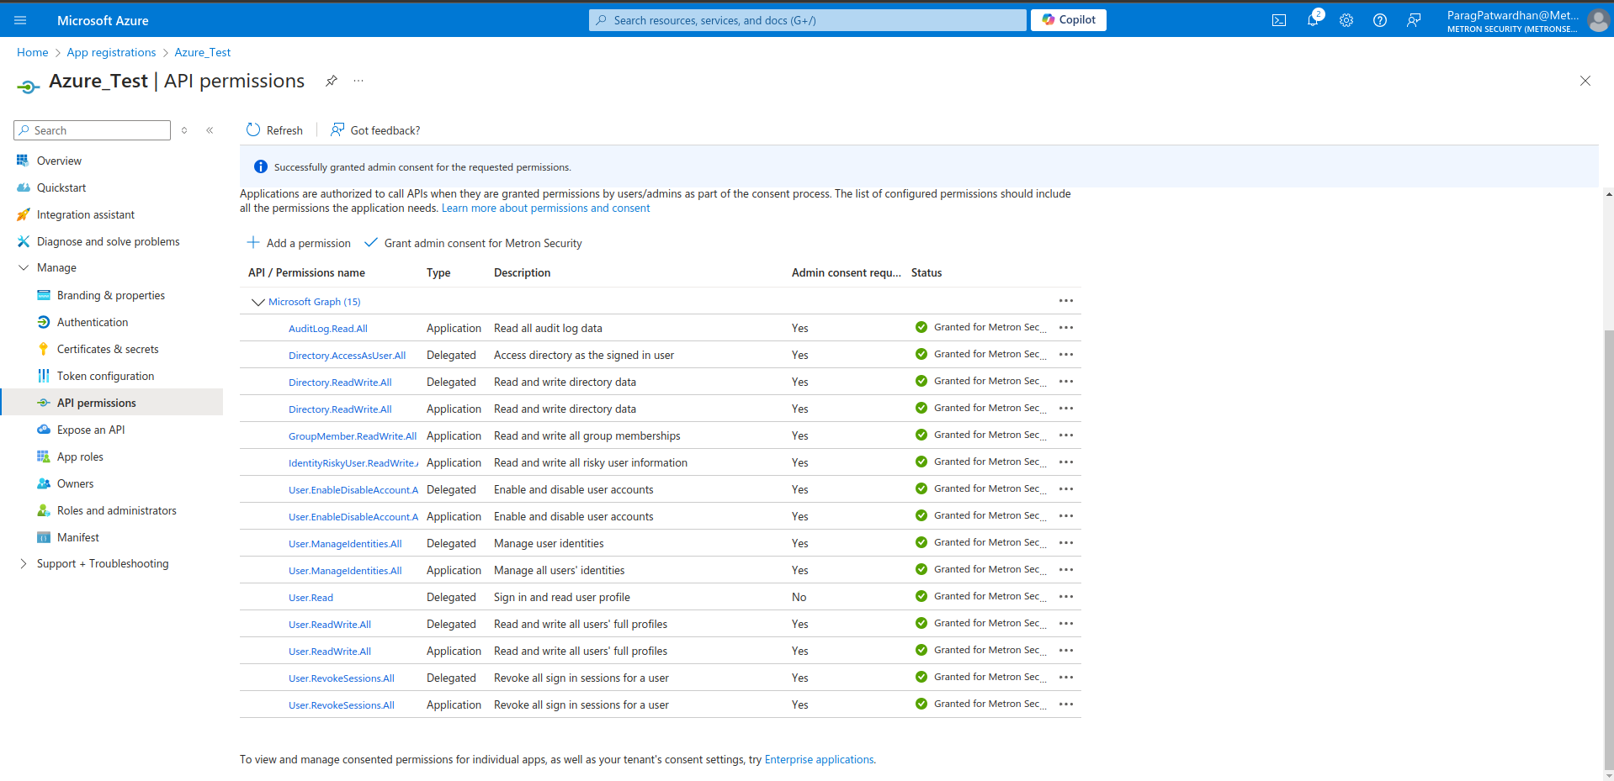
Task: Collapse the Microsoft Graph (15) group
Action: [258, 302]
